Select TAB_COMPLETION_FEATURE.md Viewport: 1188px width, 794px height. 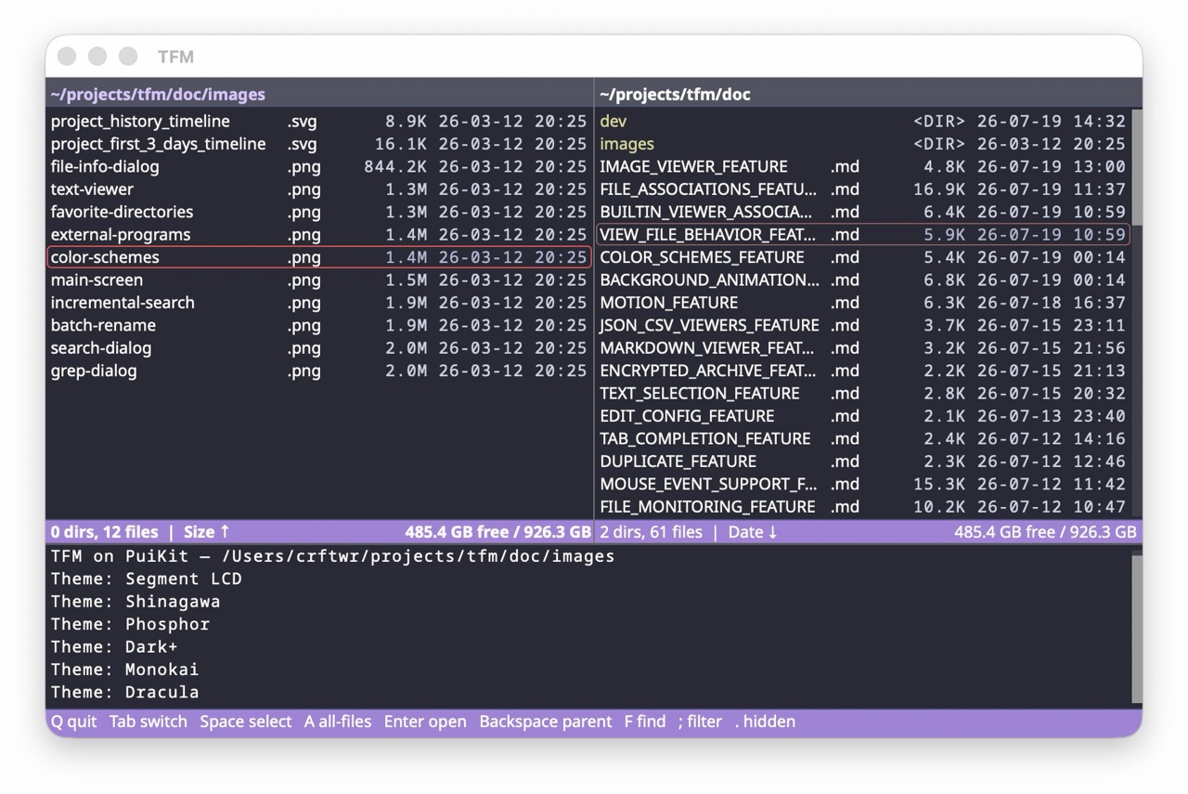tap(863, 438)
